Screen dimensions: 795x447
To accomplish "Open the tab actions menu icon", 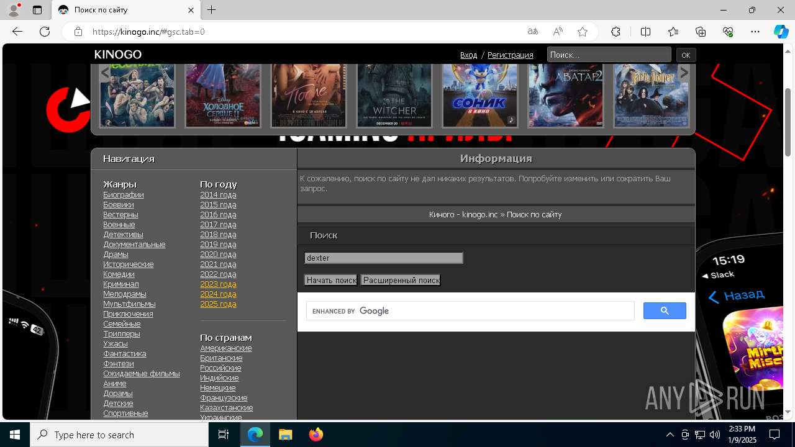I will pos(37,10).
